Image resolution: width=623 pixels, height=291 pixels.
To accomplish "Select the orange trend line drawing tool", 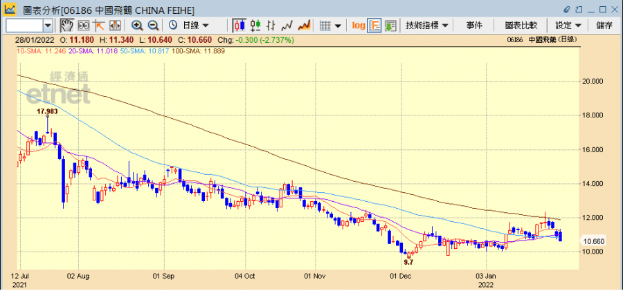I will pos(98,26).
